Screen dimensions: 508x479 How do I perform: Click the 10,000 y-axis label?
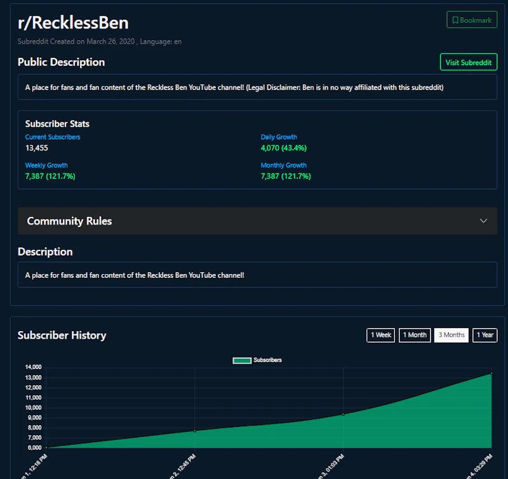[34, 407]
